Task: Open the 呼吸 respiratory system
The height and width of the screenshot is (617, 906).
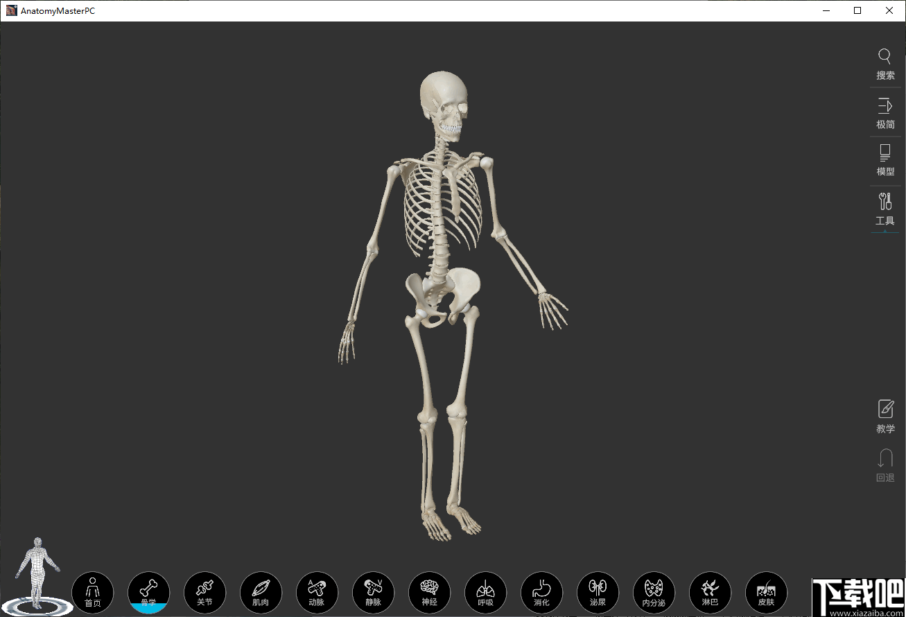Action: pos(485,592)
